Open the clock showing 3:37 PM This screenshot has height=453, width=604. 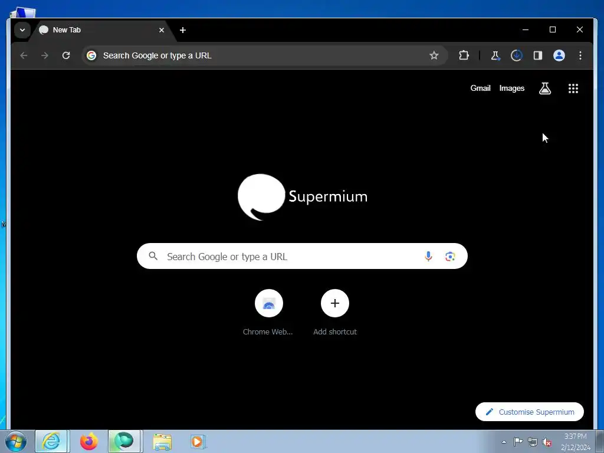576,442
